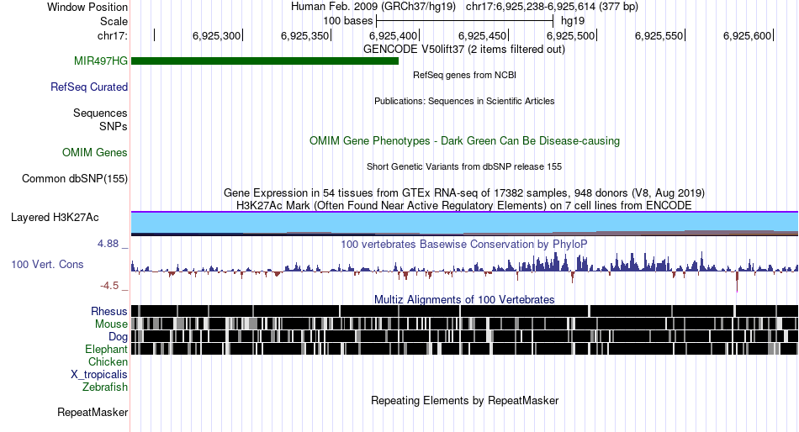Click the Human Feb. 2009 position header
This screenshot has height=432, width=799.
pos(464,7)
